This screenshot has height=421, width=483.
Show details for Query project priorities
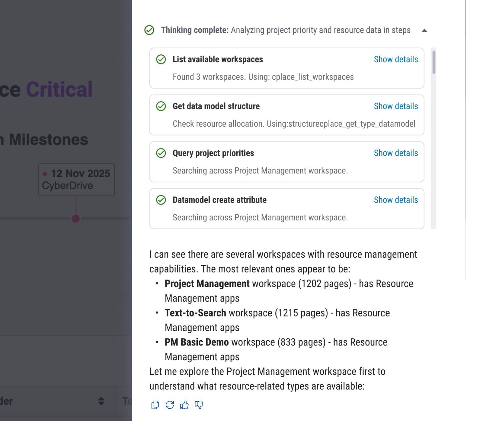click(396, 153)
